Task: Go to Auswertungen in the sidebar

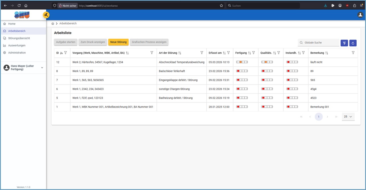Action: click(17, 46)
